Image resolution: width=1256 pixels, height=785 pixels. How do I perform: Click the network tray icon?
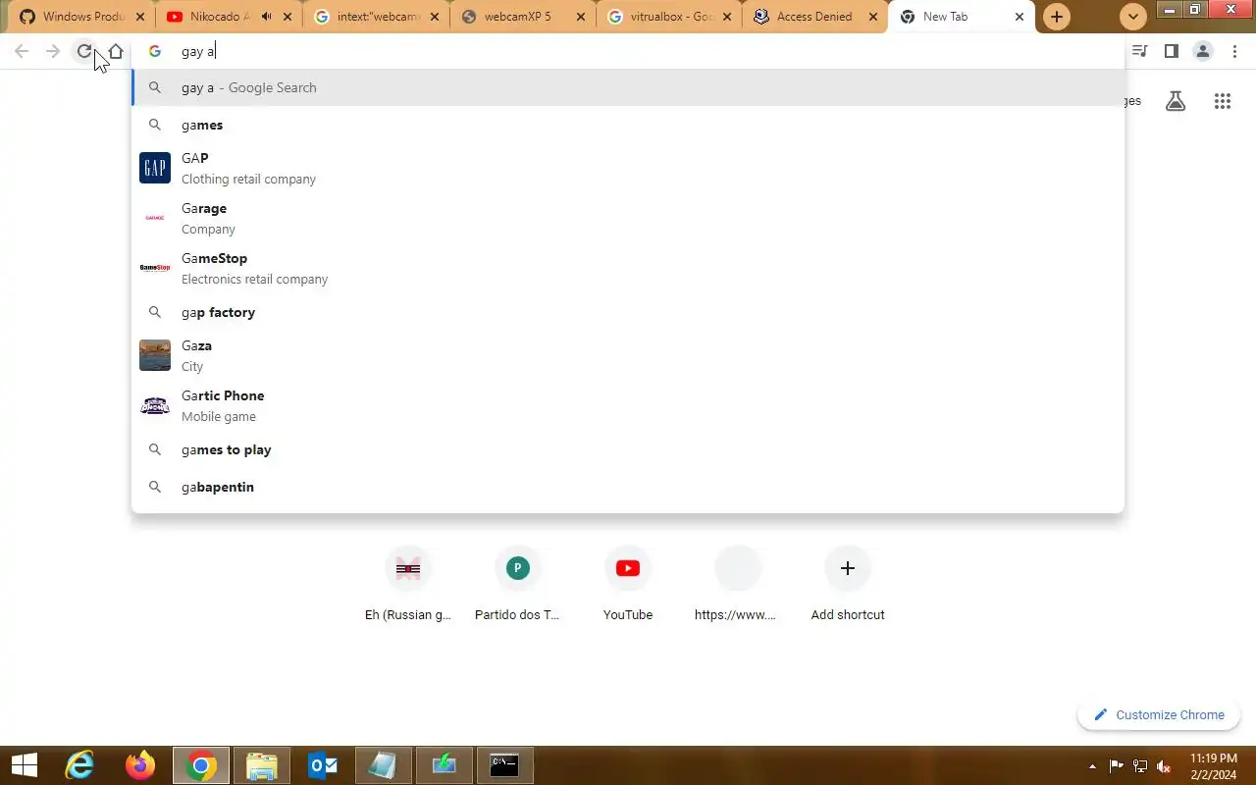click(1140, 766)
